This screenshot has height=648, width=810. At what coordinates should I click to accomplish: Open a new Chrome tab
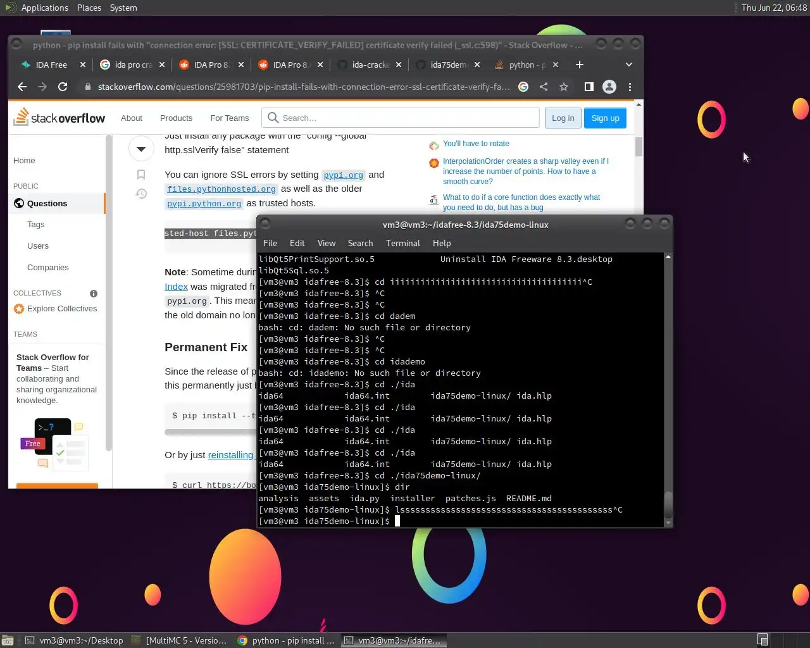click(580, 65)
